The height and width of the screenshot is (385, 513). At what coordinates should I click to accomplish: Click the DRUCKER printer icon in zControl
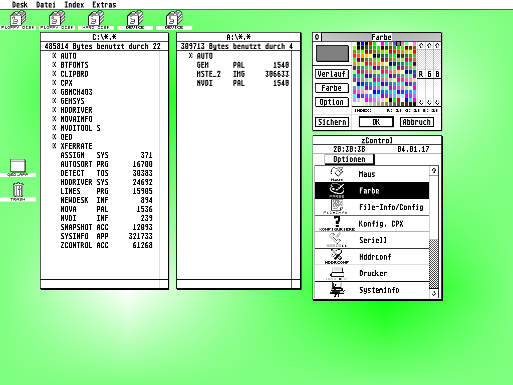click(x=337, y=273)
